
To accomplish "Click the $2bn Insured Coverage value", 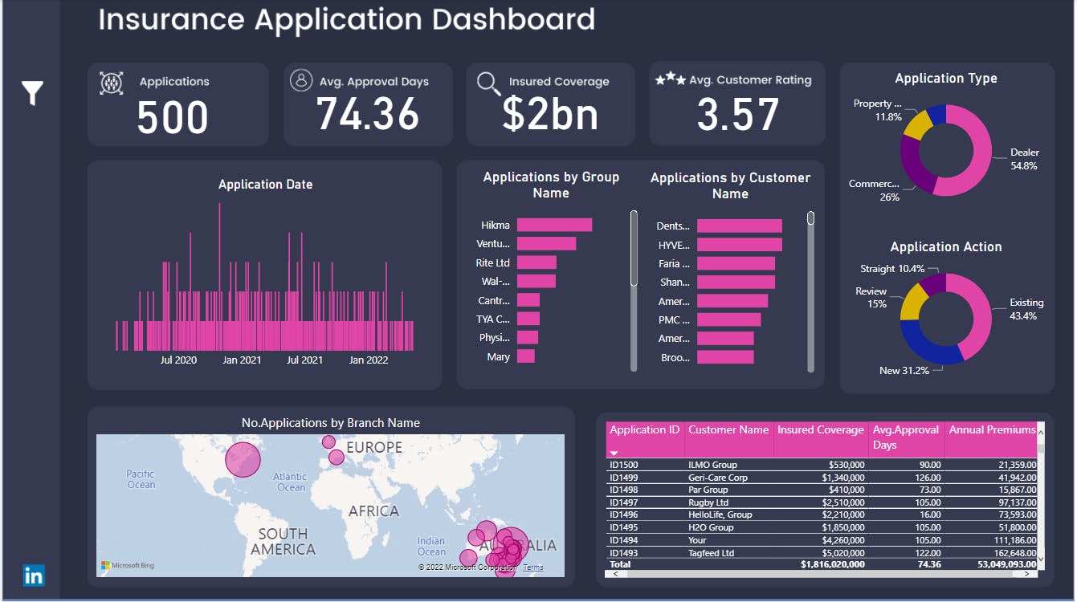I will click(550, 114).
